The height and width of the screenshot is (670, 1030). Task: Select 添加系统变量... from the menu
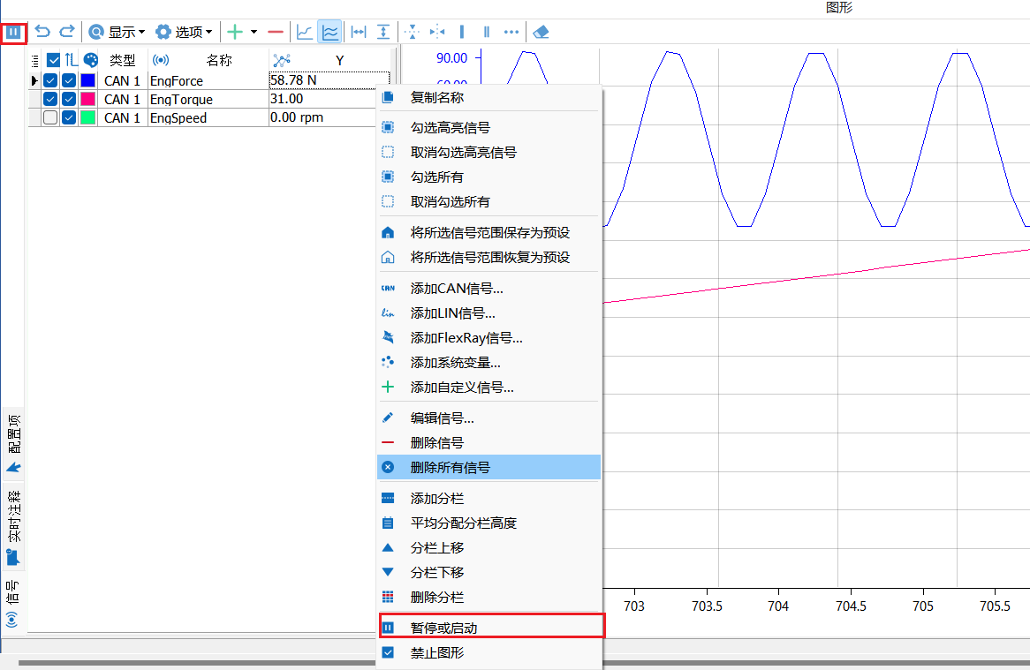[x=489, y=363]
